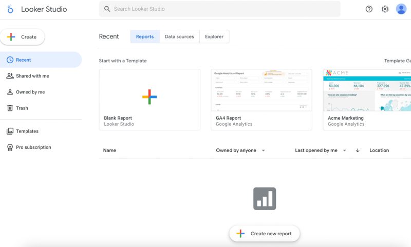Click the Shared with me people icon

10,76
